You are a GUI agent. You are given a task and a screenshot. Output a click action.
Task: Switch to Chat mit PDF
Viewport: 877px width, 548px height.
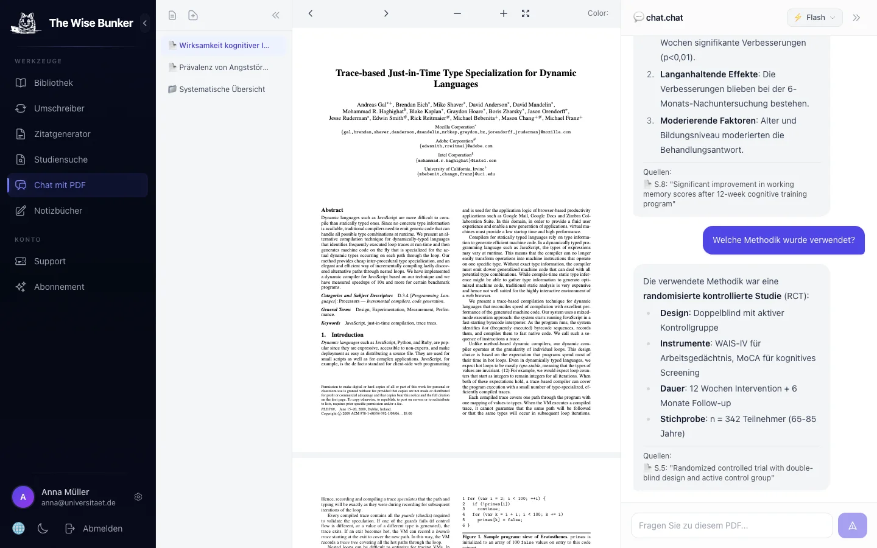(61, 185)
